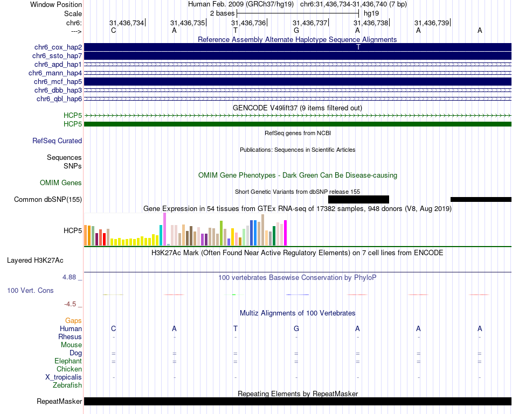Click the black RepeatMasker element bar
Viewport: 512px width, 414px height.
click(297, 401)
